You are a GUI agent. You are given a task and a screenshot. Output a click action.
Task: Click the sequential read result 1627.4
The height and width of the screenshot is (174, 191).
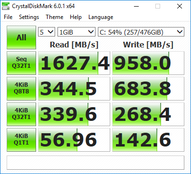(74, 63)
